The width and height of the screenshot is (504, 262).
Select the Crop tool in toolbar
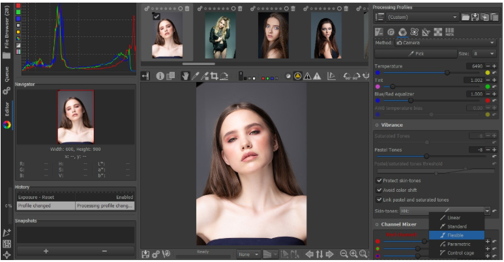(215, 76)
